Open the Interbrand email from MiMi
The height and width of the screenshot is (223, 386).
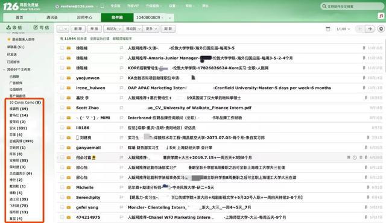pos(185,118)
